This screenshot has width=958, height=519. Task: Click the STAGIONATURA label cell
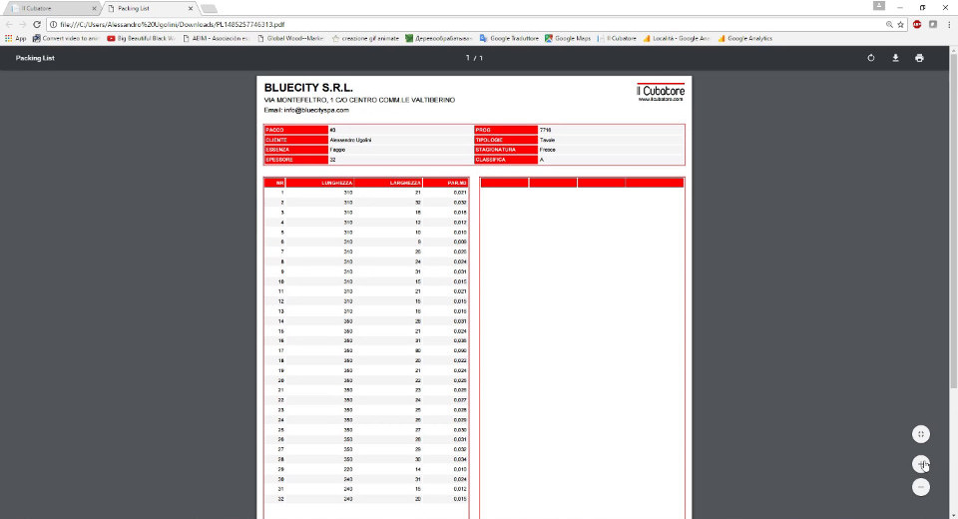point(506,150)
